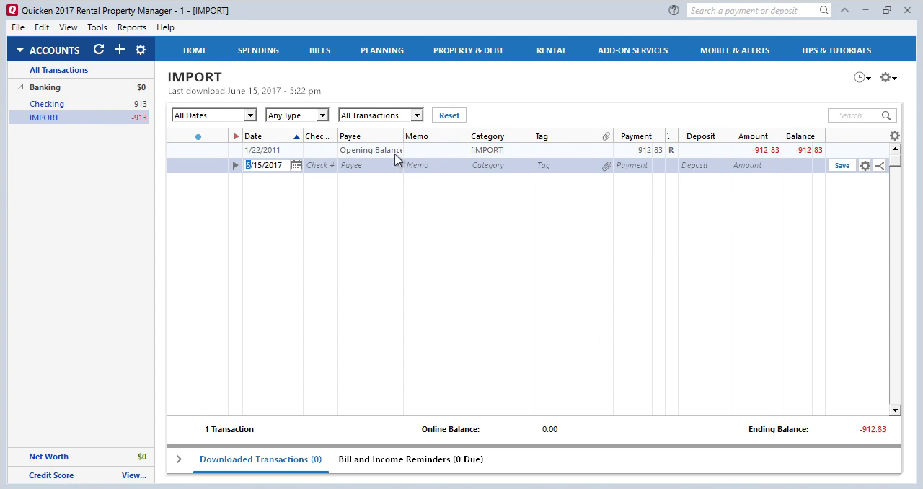This screenshot has width=923, height=489.
Task: Click the View... credit score link
Action: (x=134, y=475)
